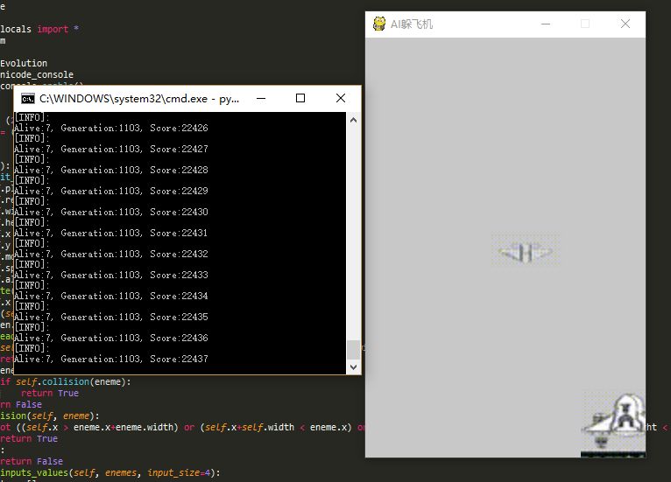
Task: Click the console line with Score:22426
Action: click(x=111, y=128)
